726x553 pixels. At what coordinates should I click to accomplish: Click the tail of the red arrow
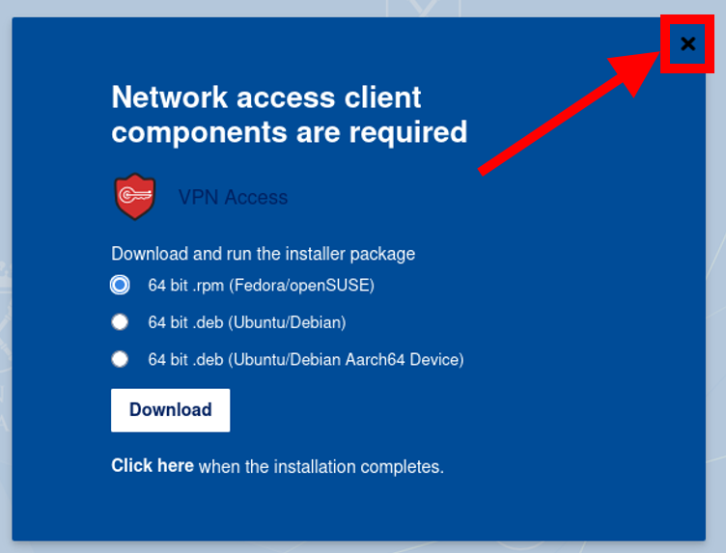[485, 169]
